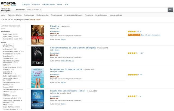Open the Fascine-moi cover thumbnail

point(38,99)
